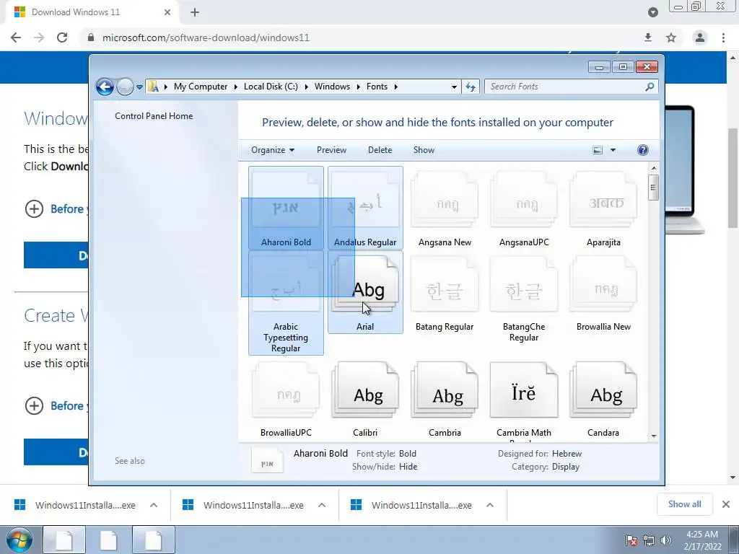Screen dimensions: 739x554
Task: Expand breadcrumb arrow after Windows
Action: [x=358, y=87]
